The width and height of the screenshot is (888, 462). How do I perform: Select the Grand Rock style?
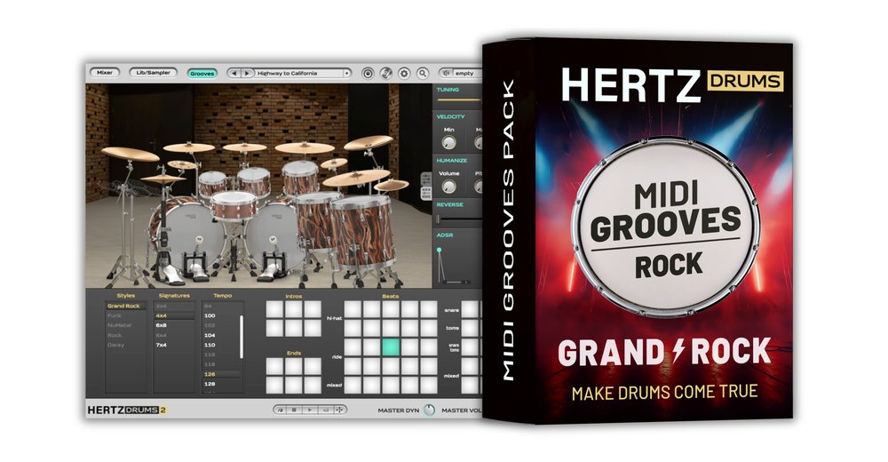(123, 306)
